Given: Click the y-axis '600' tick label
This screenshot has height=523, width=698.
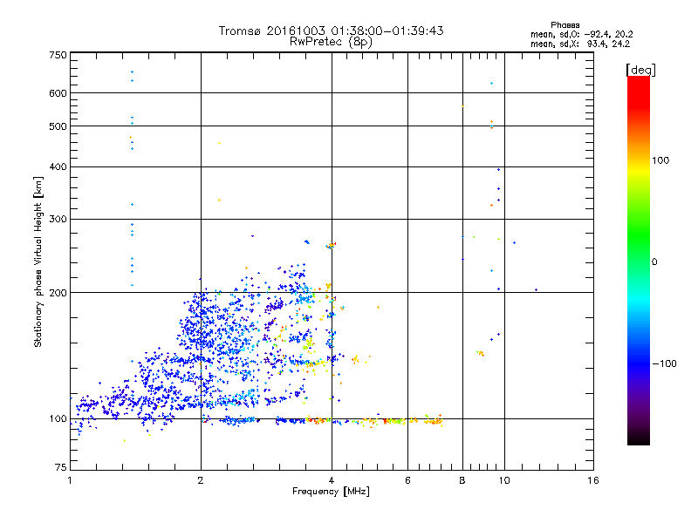Looking at the screenshot, I should pos(58,93).
